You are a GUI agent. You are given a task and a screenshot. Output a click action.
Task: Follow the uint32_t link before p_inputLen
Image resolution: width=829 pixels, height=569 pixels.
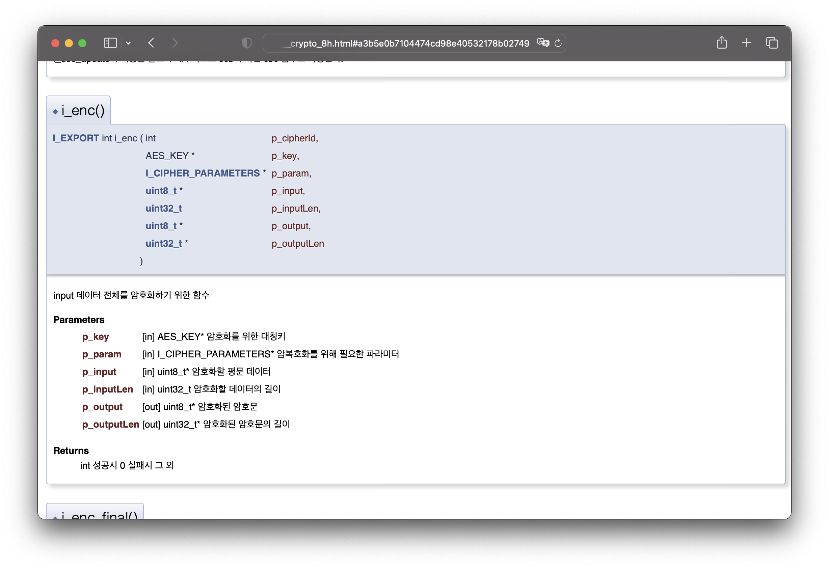[163, 208]
